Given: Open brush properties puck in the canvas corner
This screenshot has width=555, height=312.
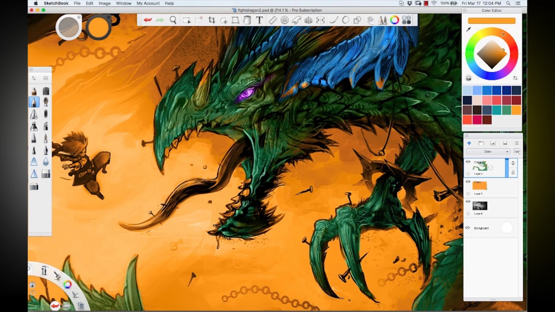Looking at the screenshot, I should coord(69,27).
